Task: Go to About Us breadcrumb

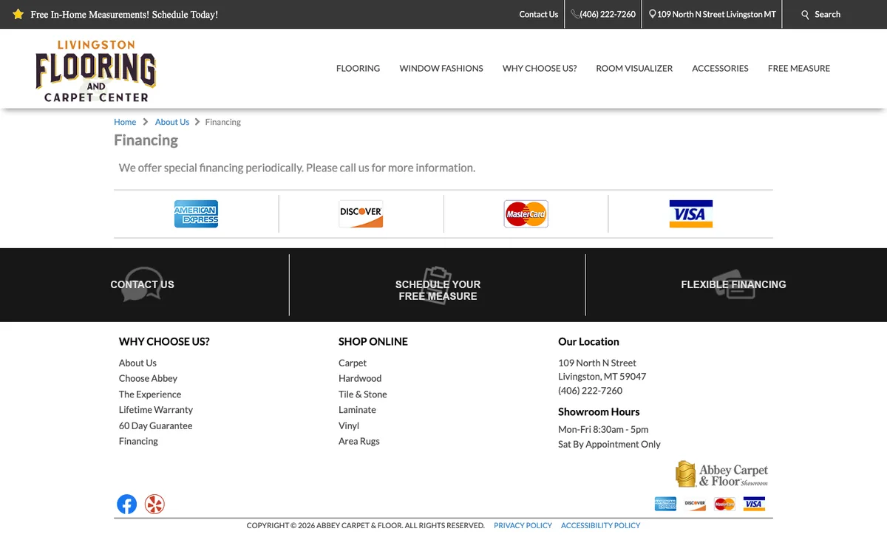Action: (172, 122)
